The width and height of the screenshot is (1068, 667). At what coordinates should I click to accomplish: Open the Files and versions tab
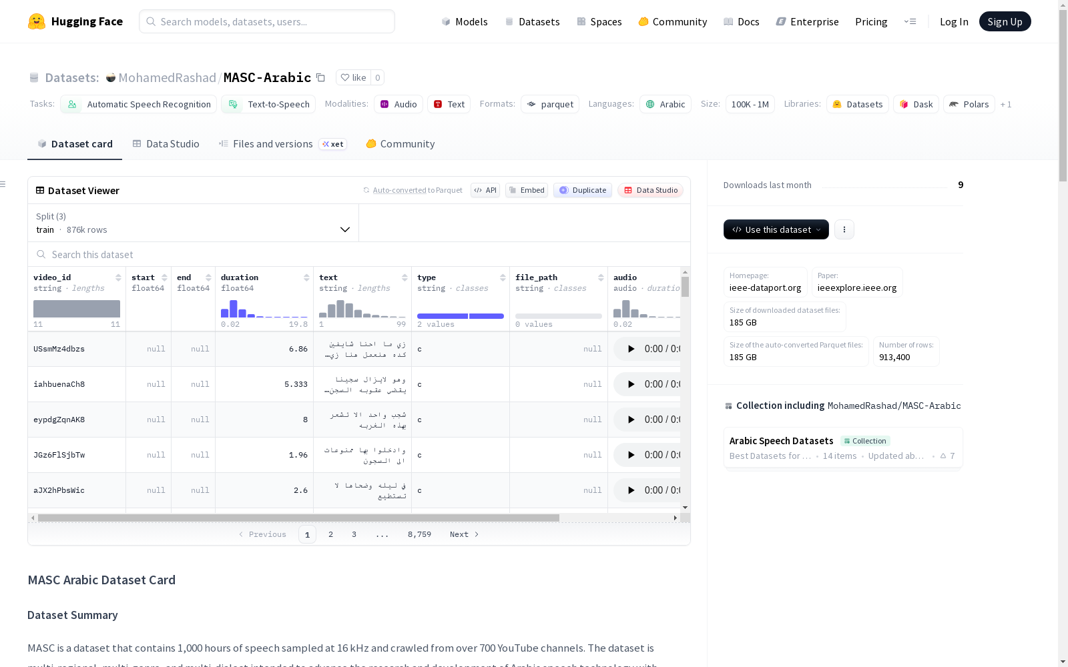click(283, 144)
